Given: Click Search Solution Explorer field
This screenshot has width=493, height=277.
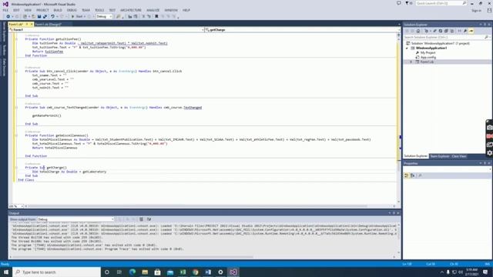Looking at the screenshot, I should click(444, 37).
